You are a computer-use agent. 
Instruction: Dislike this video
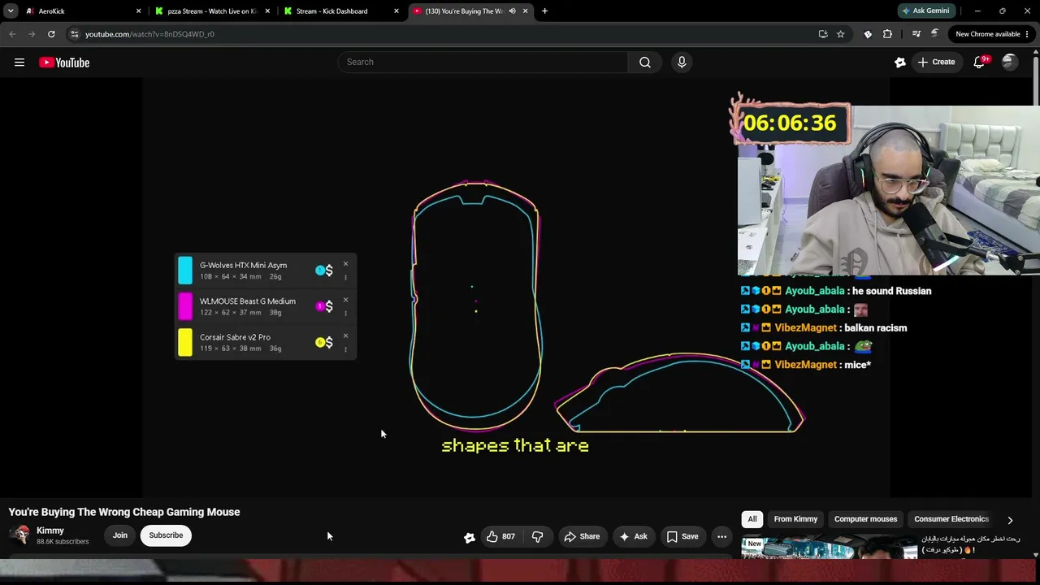pos(537,536)
